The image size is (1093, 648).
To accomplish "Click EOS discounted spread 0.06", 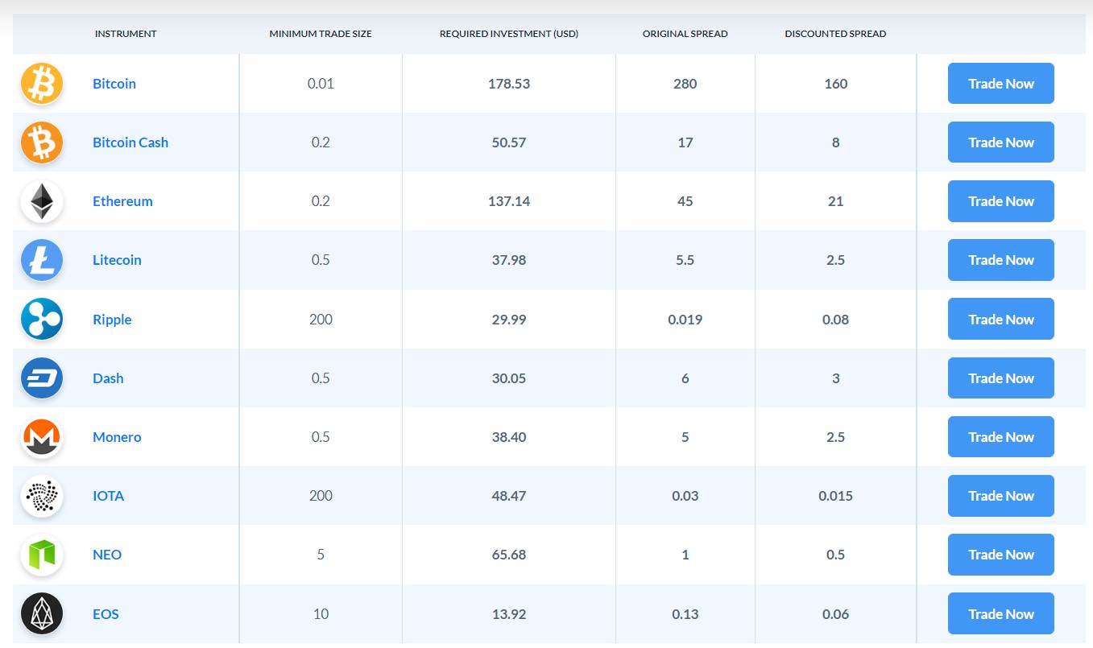I will click(836, 614).
